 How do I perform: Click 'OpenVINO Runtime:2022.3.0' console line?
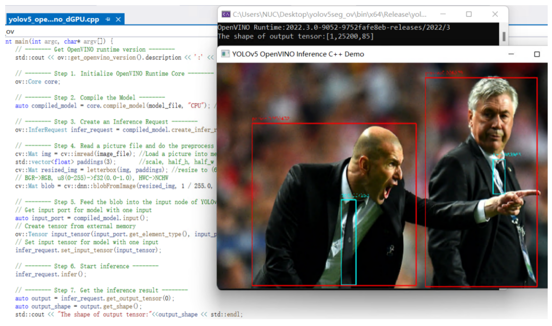334,28
